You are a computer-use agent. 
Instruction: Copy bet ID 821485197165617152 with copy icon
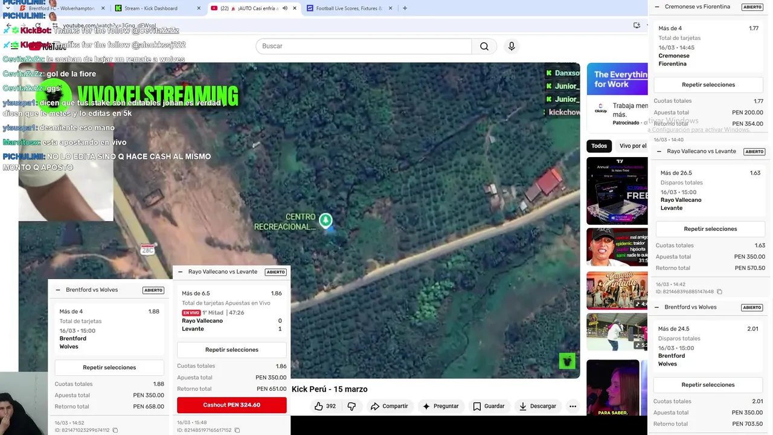pos(237,430)
